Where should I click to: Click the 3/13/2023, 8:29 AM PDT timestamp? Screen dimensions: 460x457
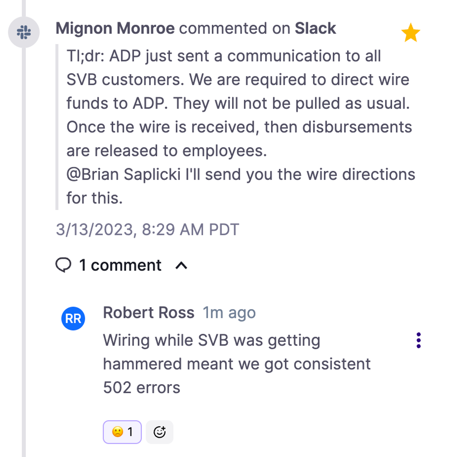(147, 230)
